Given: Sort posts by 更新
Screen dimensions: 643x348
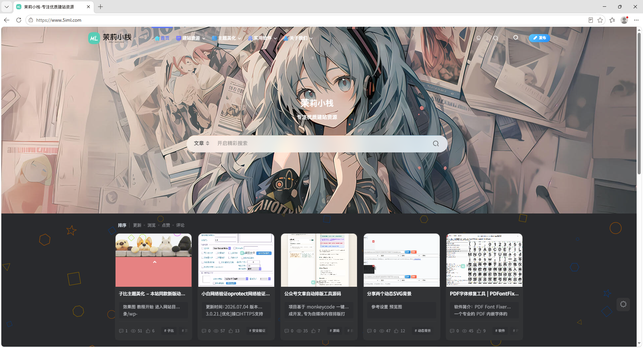Looking at the screenshot, I should [137, 225].
